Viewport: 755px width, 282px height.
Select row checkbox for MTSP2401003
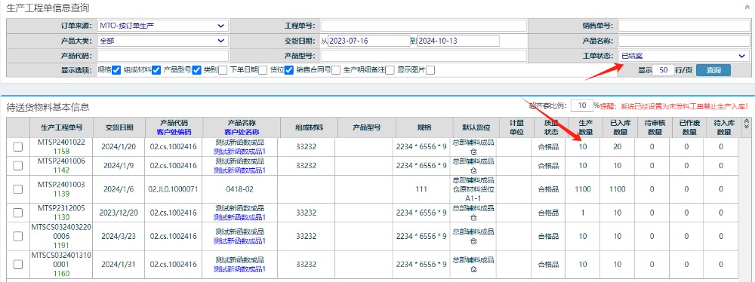tap(18, 189)
